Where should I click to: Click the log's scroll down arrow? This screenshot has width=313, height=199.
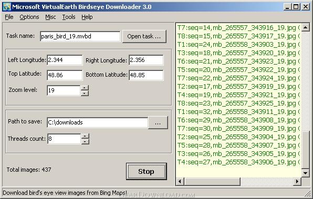[x=305, y=173]
